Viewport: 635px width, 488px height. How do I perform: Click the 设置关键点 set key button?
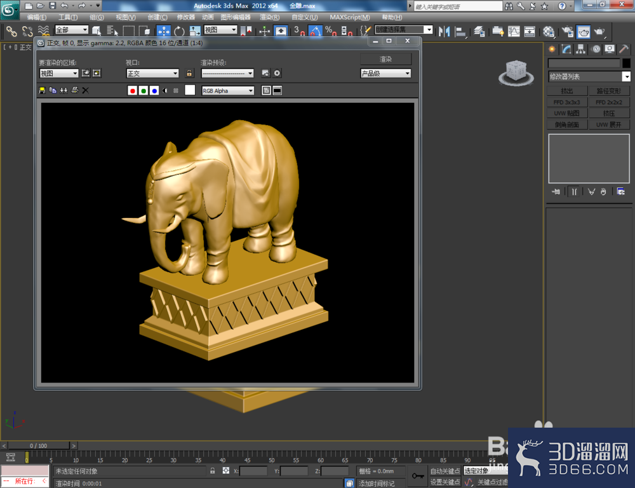click(x=444, y=482)
